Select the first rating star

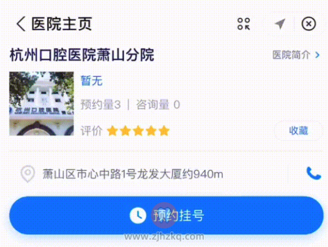112,131
